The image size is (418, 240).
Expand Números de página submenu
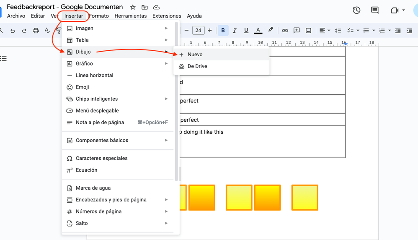point(118,211)
